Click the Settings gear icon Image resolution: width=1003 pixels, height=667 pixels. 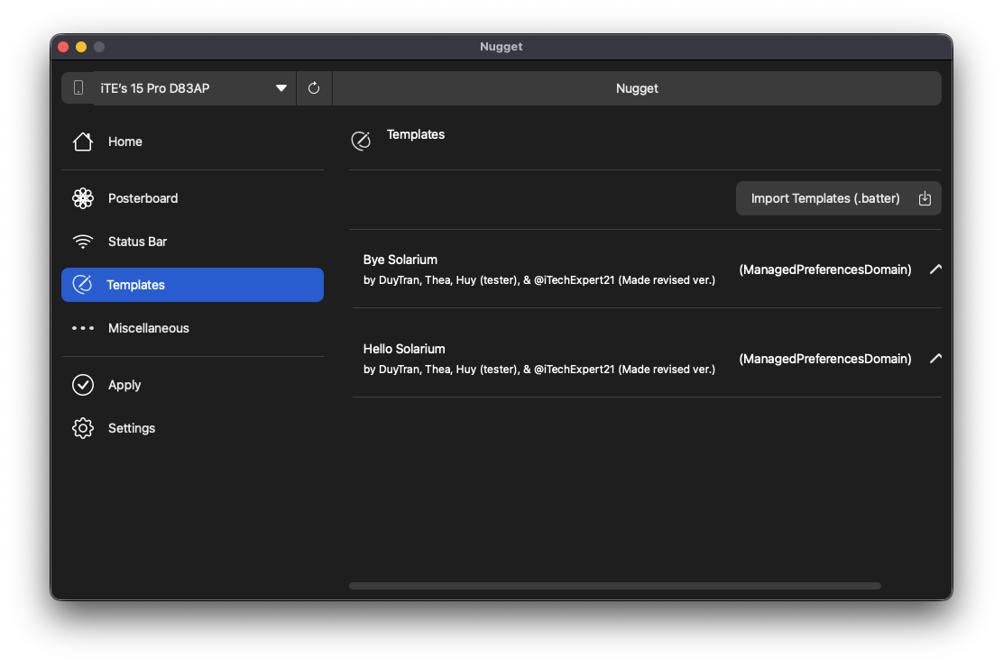(x=82, y=428)
